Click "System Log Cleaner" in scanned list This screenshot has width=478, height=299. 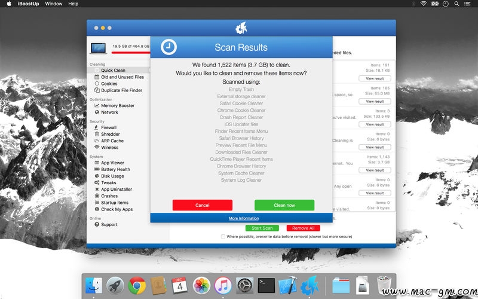pos(241,180)
